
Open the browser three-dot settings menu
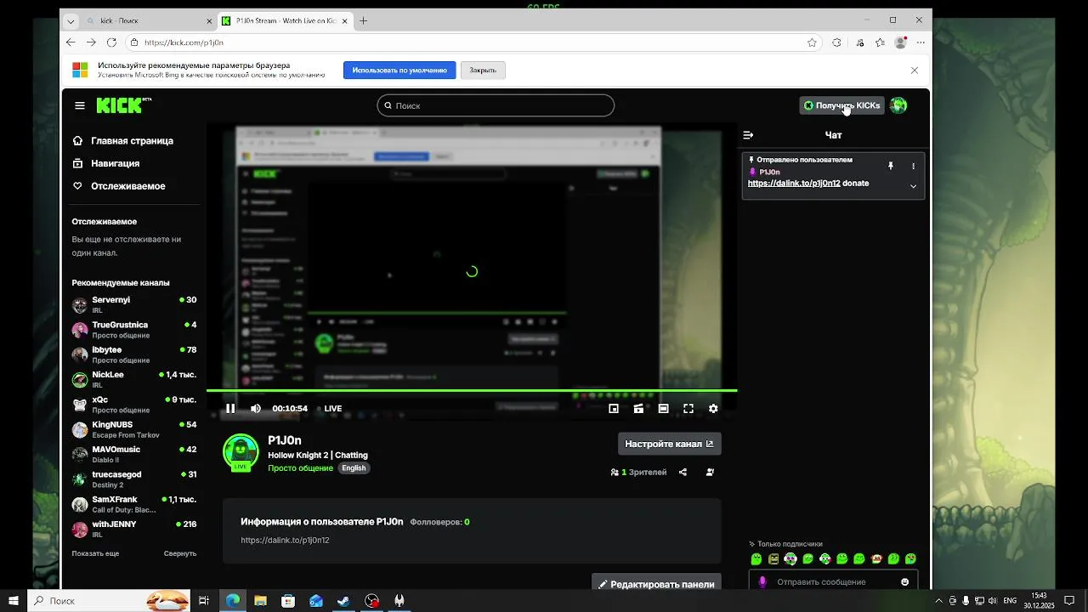pos(921,42)
